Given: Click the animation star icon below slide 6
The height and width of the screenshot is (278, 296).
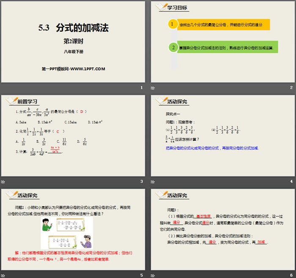Looking at the screenshot, I should tap(153, 275).
